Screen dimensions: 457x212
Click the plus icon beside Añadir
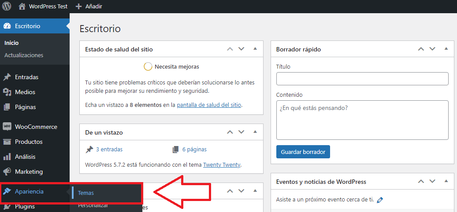coord(78,7)
